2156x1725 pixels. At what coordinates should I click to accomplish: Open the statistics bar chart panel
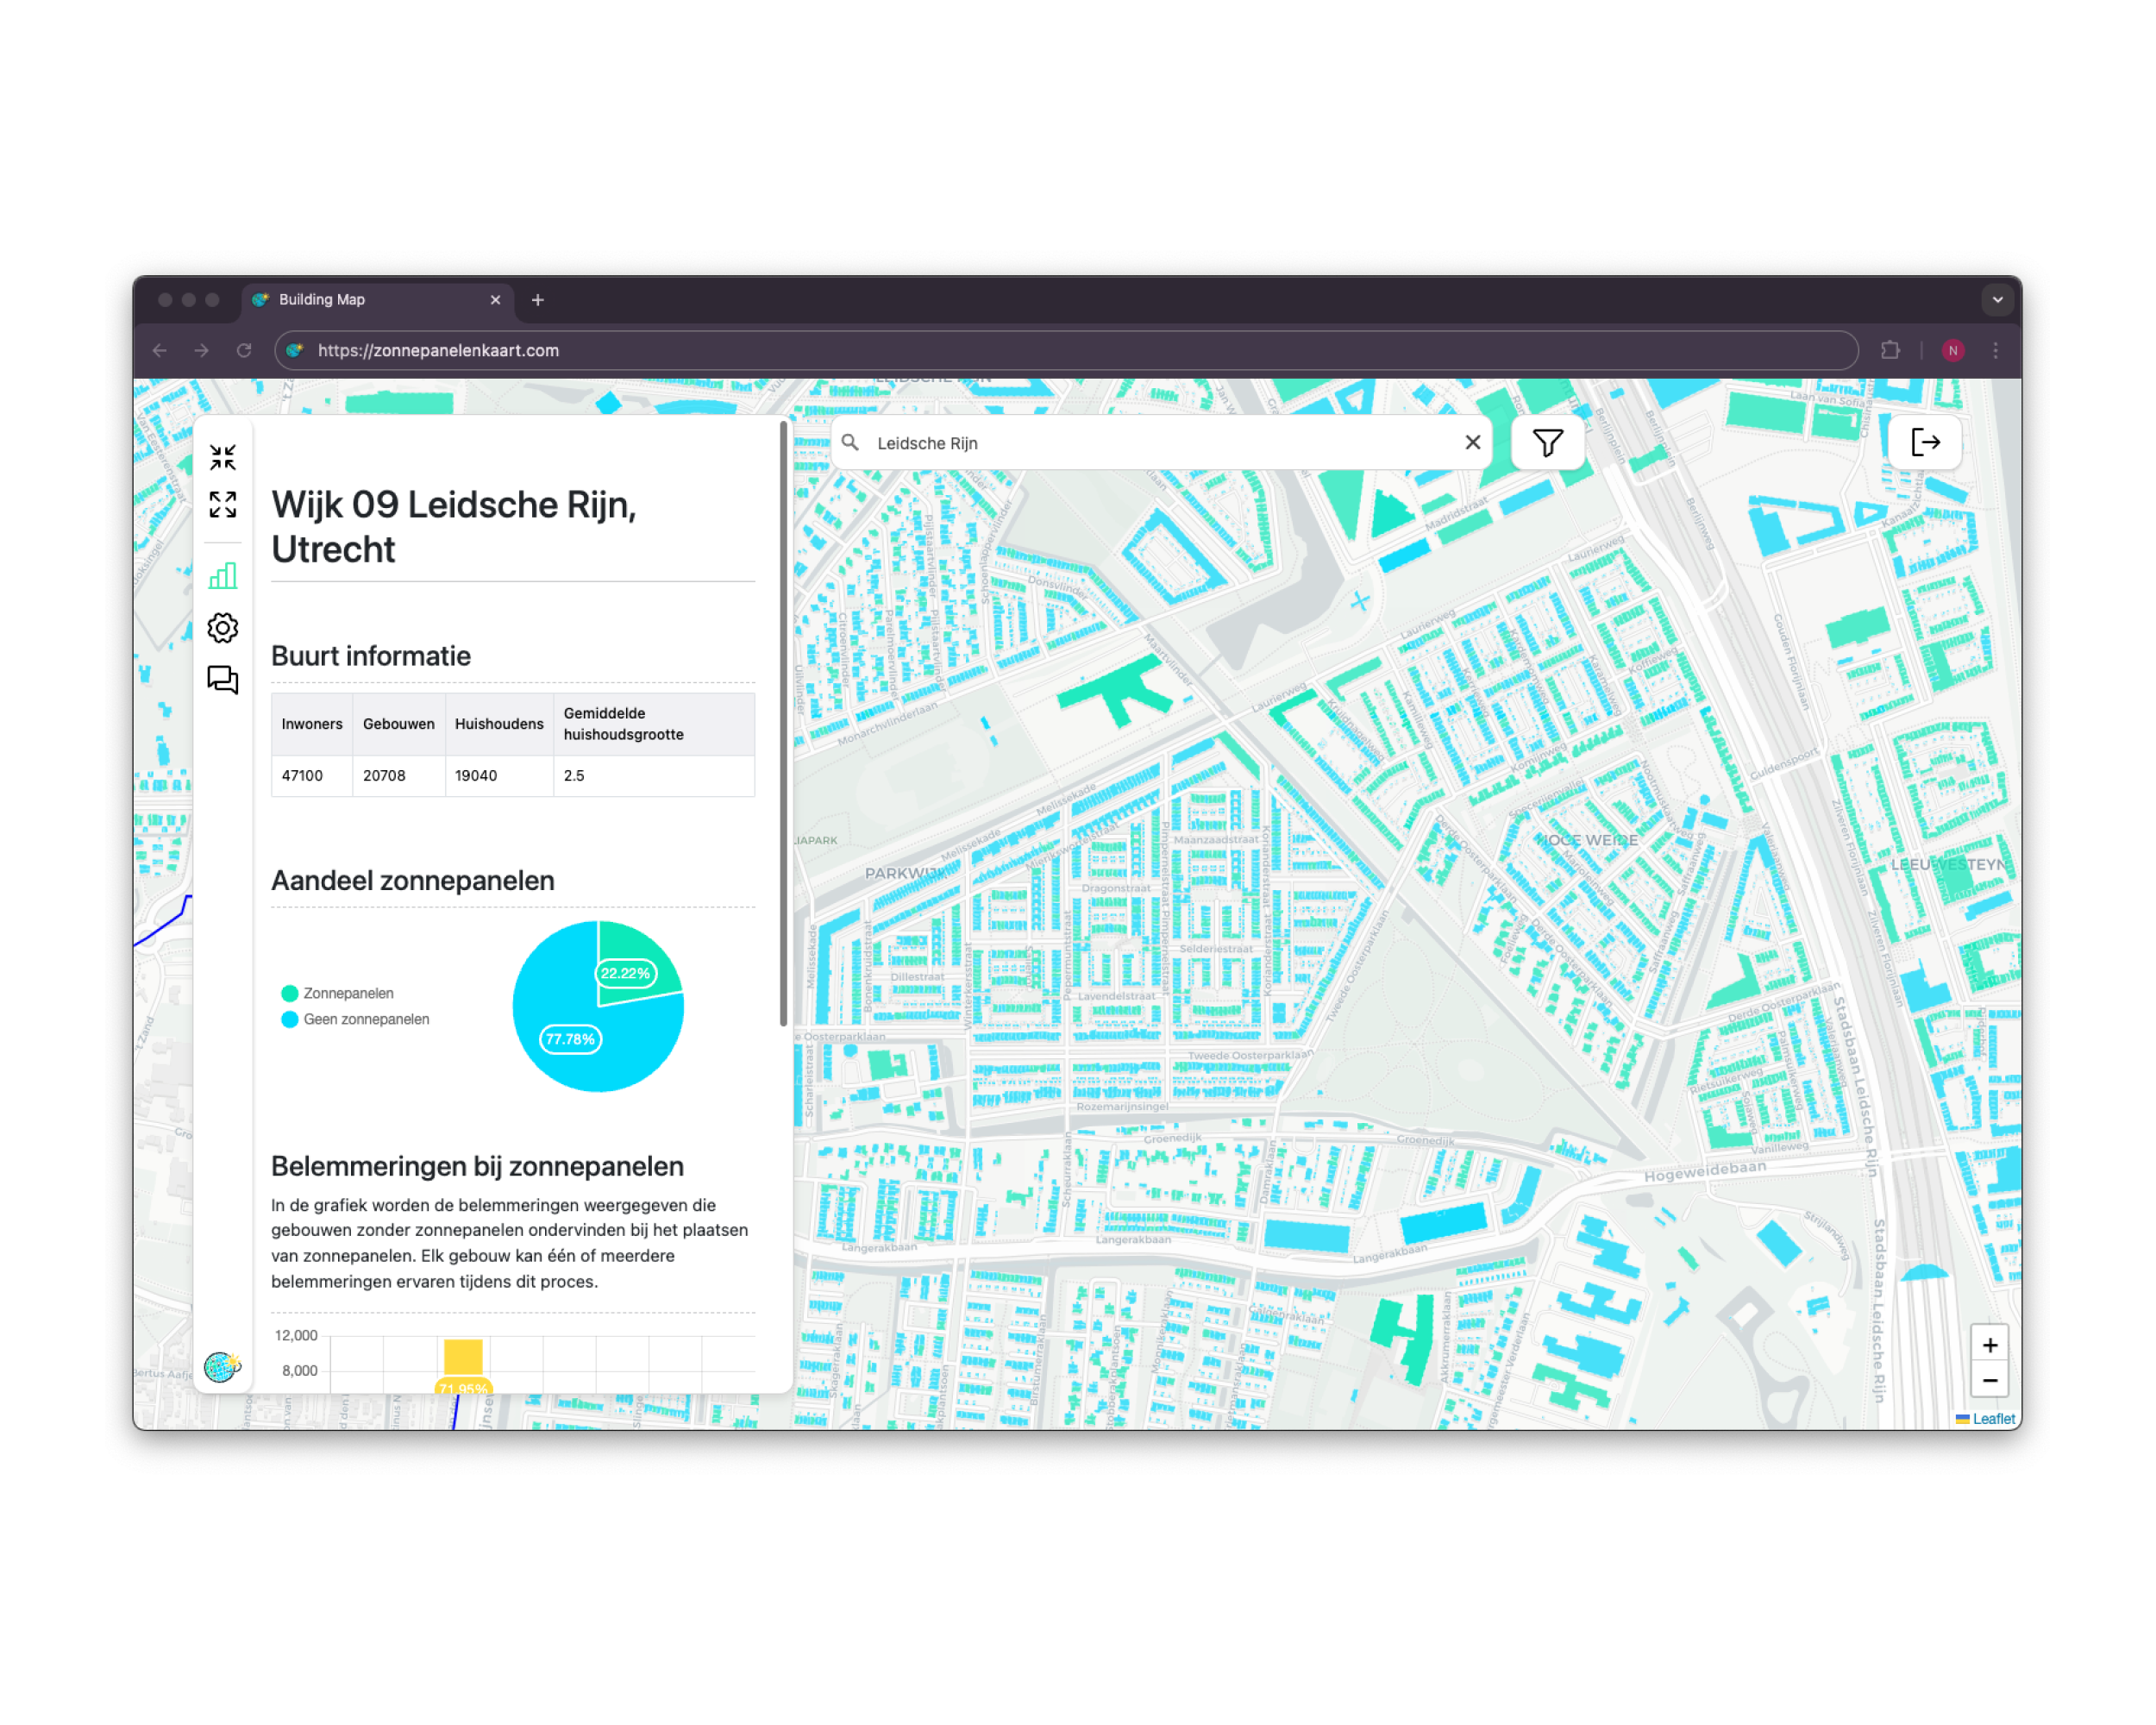(x=223, y=575)
